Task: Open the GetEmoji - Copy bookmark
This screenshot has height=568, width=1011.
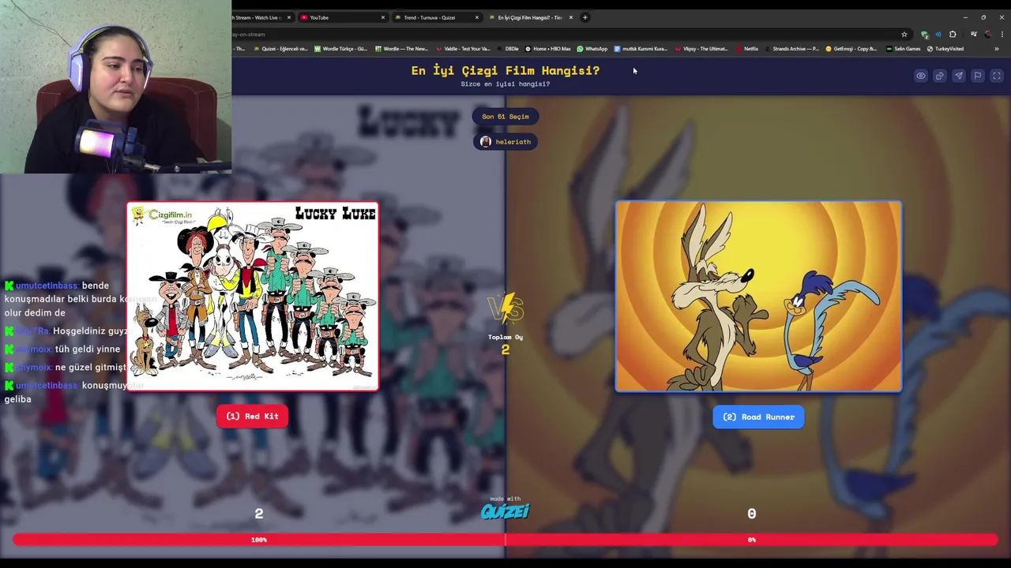Action: point(851,49)
